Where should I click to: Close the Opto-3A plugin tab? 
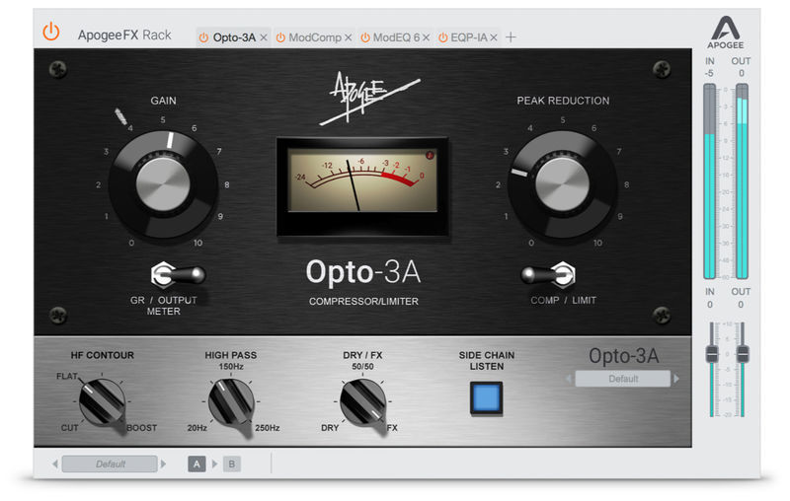(264, 37)
